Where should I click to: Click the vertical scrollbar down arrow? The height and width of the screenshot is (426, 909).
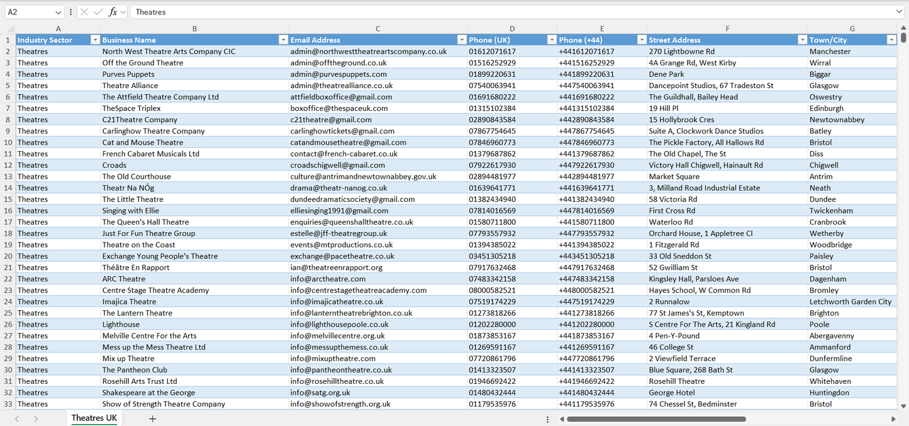point(903,406)
